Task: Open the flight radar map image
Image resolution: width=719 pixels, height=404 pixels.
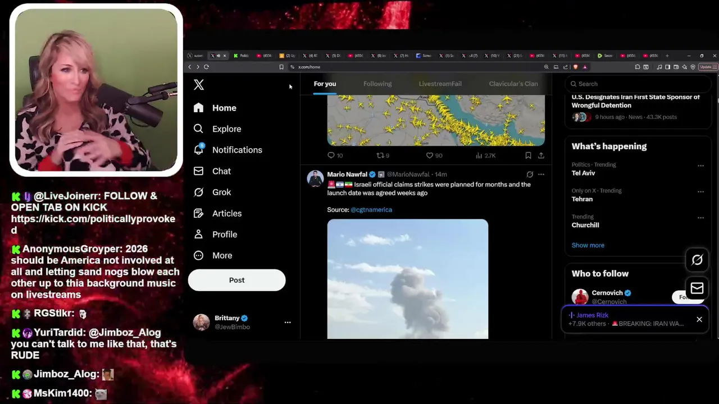Action: pyautogui.click(x=436, y=120)
